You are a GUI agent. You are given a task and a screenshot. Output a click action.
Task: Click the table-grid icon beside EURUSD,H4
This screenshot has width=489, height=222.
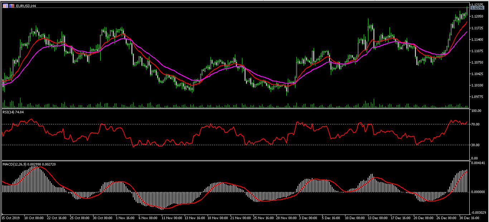pyautogui.click(x=5, y=6)
